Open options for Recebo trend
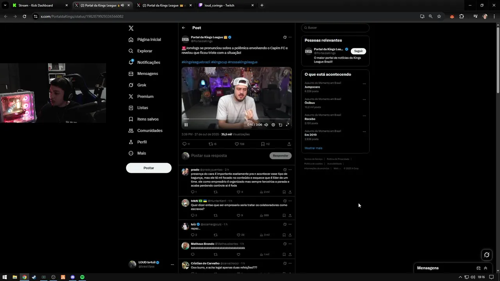This screenshot has height=281, width=500. (x=364, y=116)
